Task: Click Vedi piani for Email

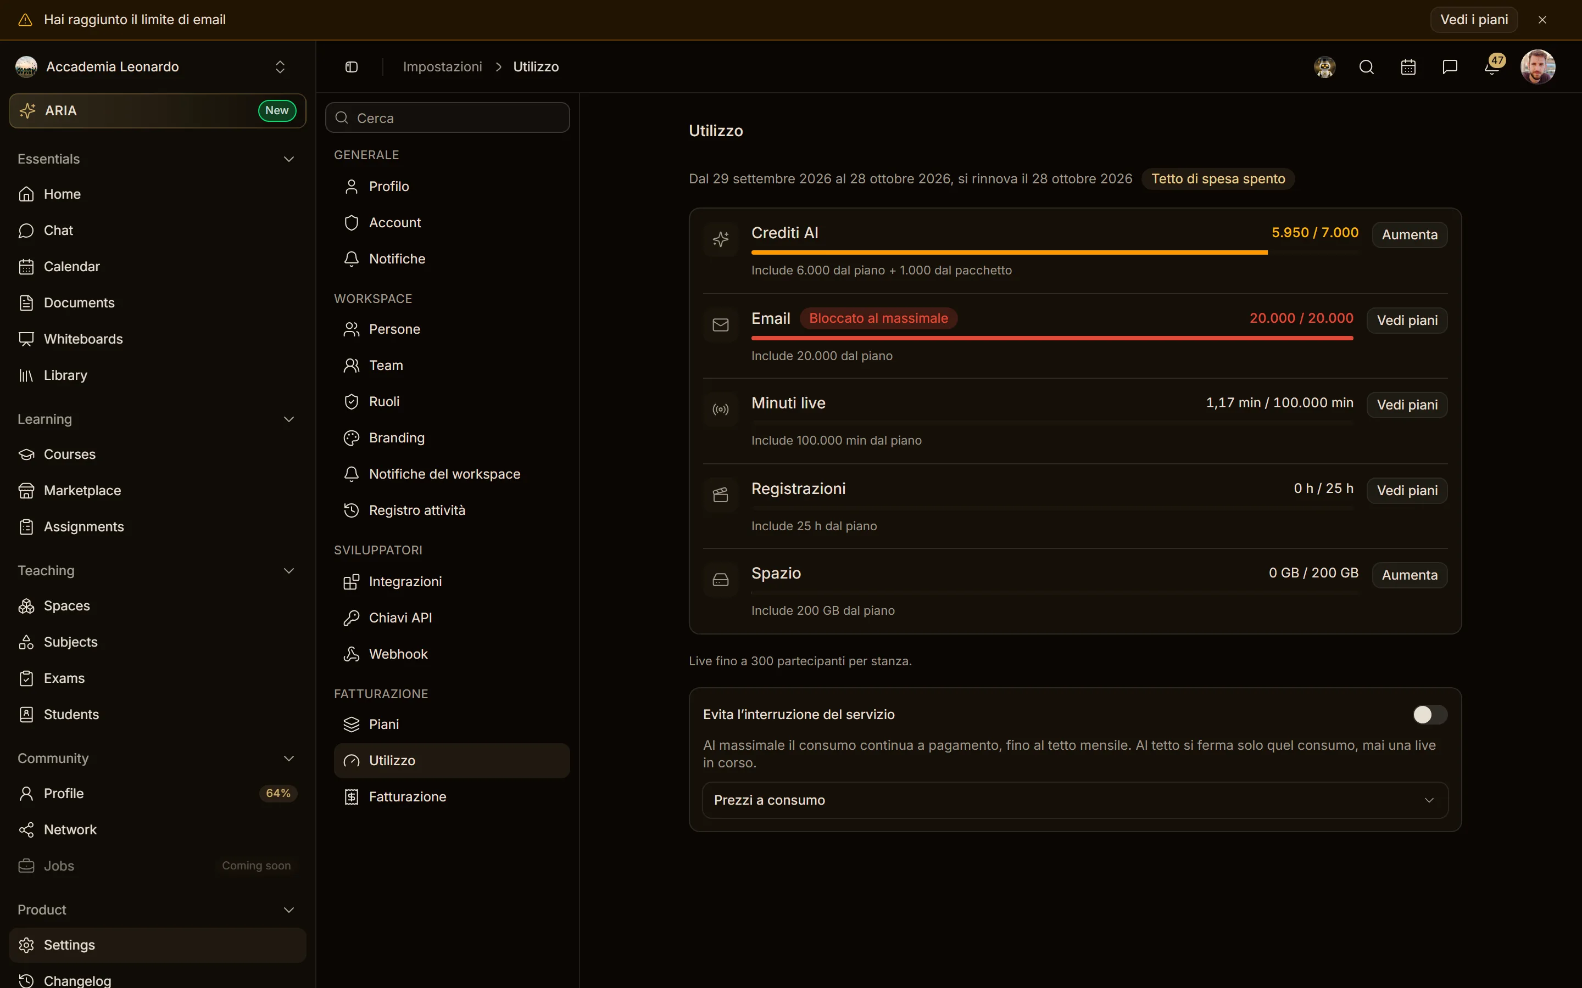Action: tap(1407, 321)
